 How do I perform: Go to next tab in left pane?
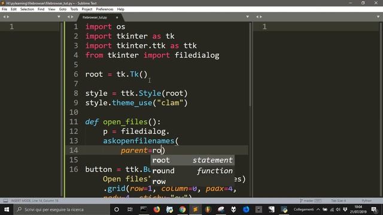pyautogui.click(x=8, y=17)
